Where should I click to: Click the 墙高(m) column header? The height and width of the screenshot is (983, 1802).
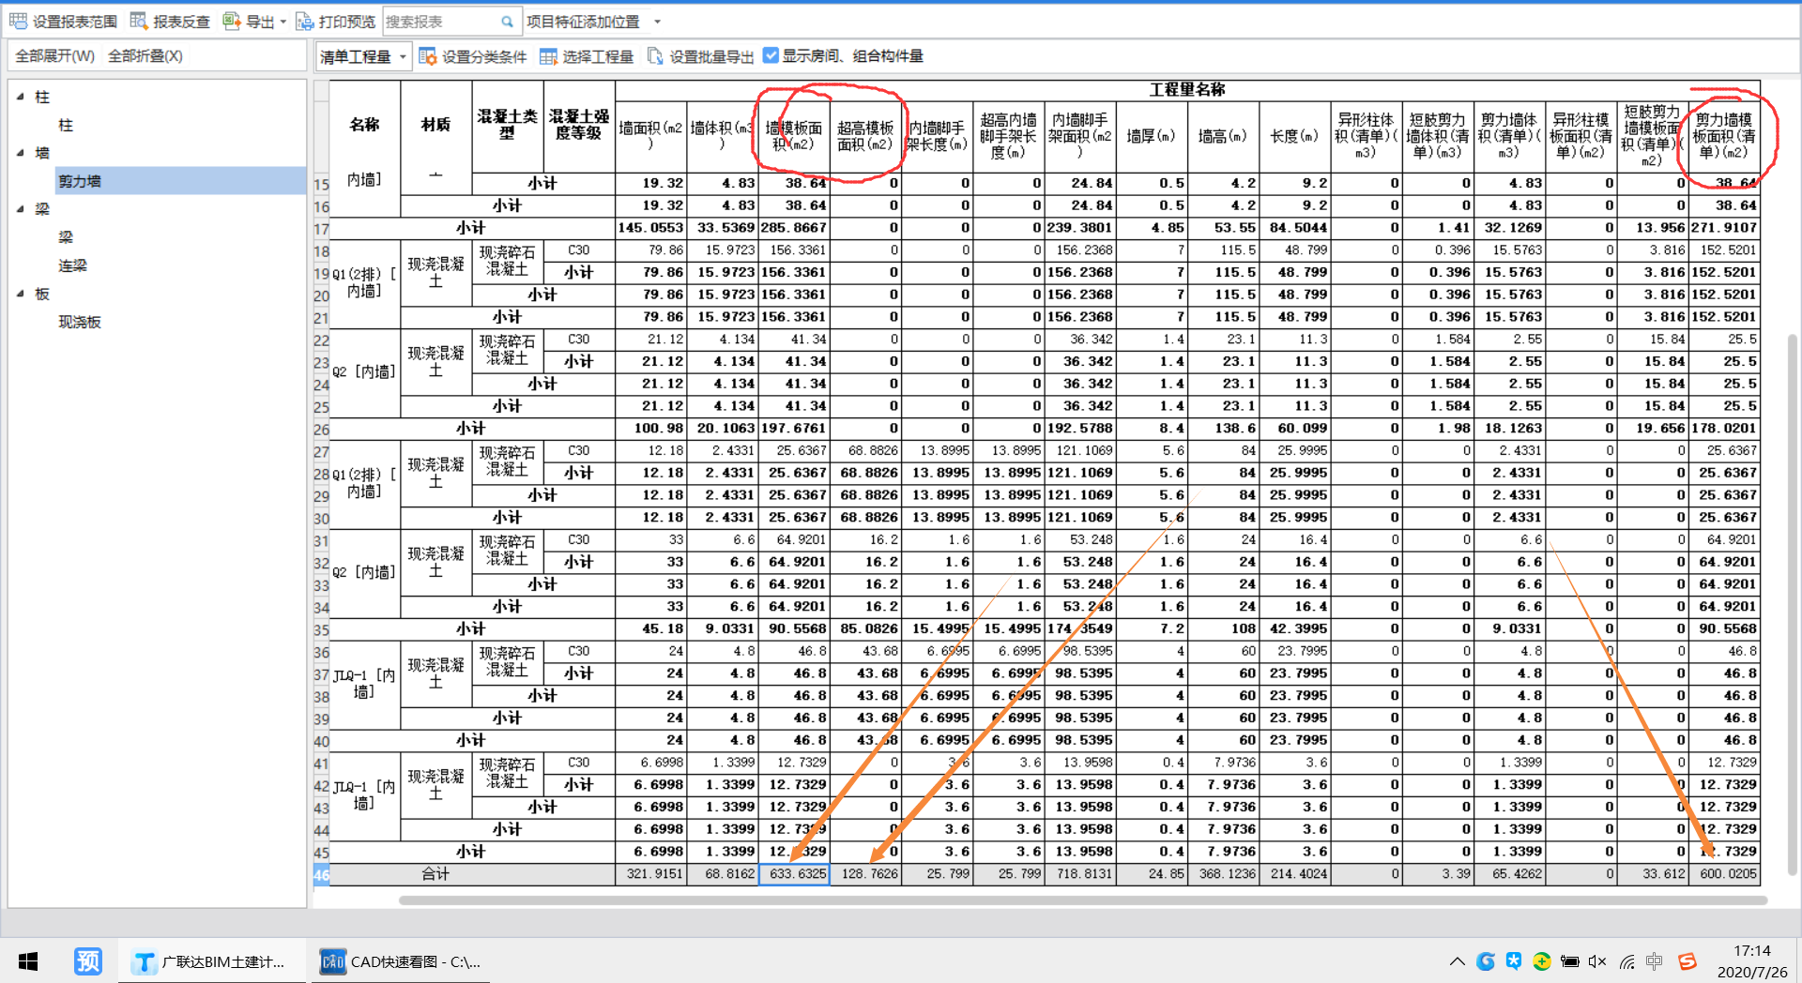[x=1223, y=136]
